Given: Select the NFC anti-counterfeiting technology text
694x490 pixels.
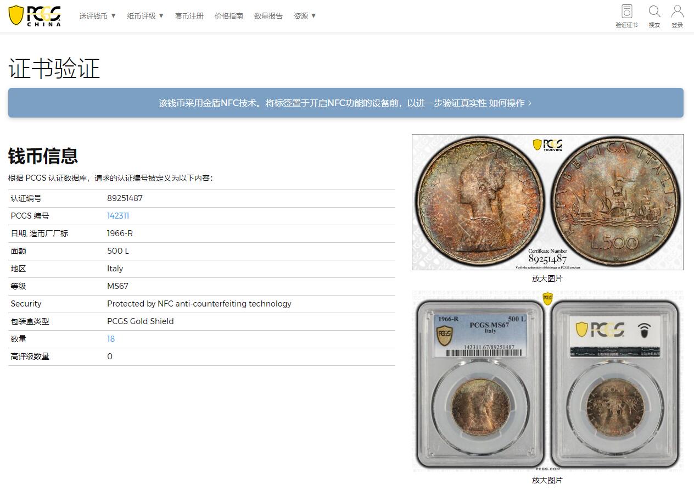Looking at the screenshot, I should click(x=199, y=304).
